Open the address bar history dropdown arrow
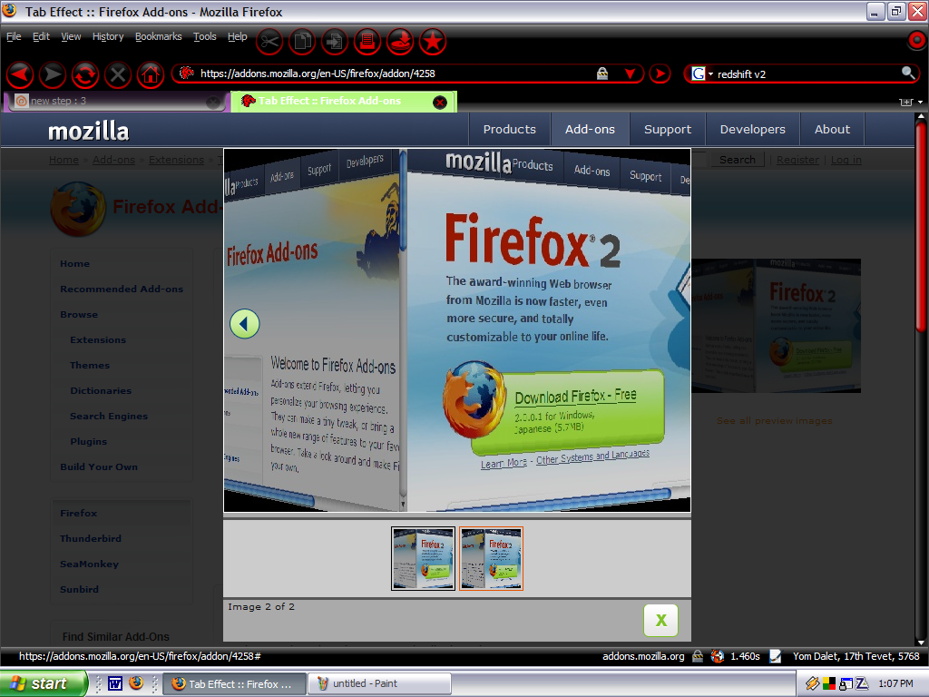 (631, 74)
